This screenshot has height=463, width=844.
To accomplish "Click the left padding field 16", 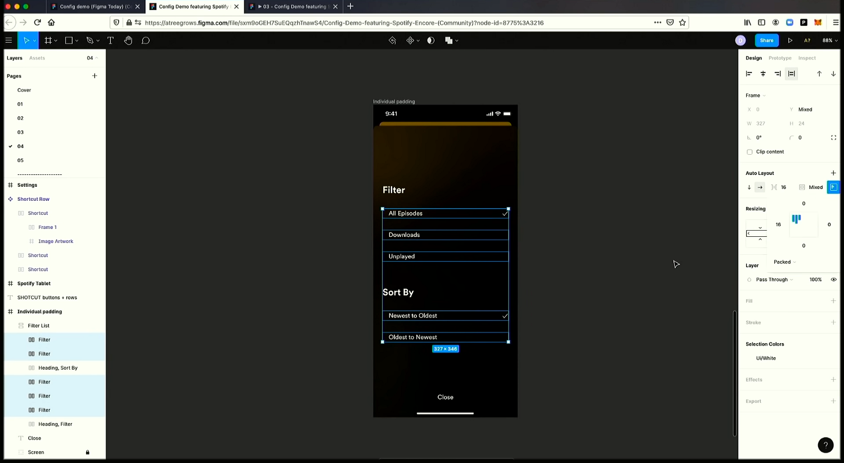I will point(778,224).
